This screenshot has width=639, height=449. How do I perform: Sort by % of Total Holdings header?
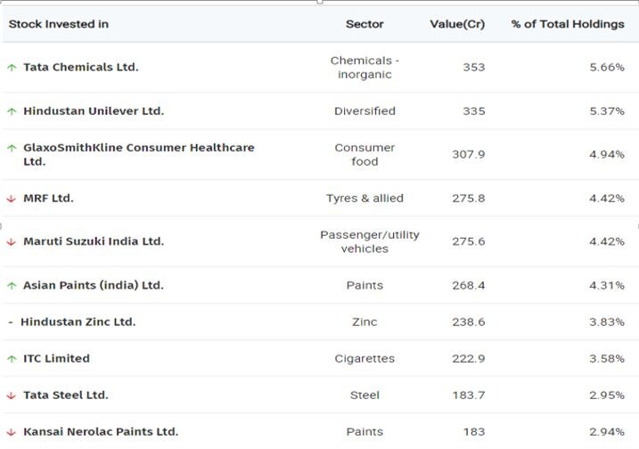tap(568, 24)
